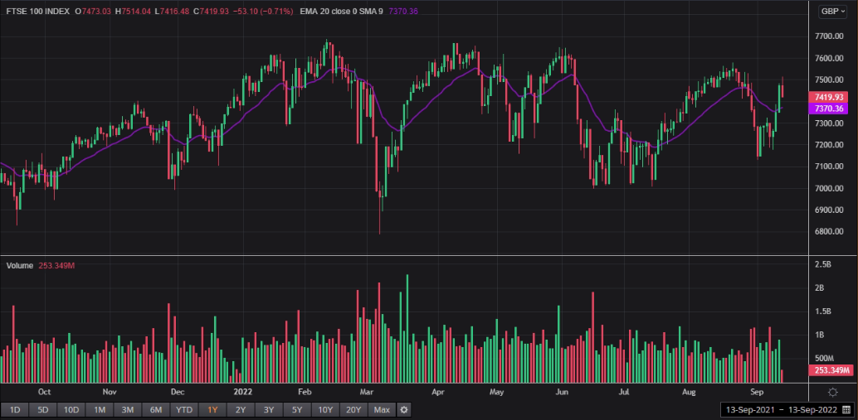Click the Oct label on time axis
Screen dimensions: 858x420
[x=45, y=392]
